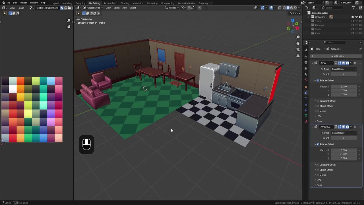Open the File menu
The image size is (364, 205).
[9, 3]
